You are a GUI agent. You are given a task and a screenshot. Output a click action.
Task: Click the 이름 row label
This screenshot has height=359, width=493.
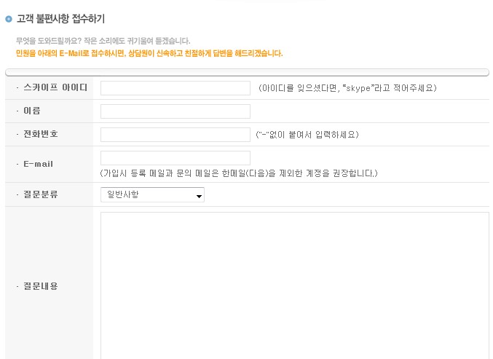pos(32,111)
